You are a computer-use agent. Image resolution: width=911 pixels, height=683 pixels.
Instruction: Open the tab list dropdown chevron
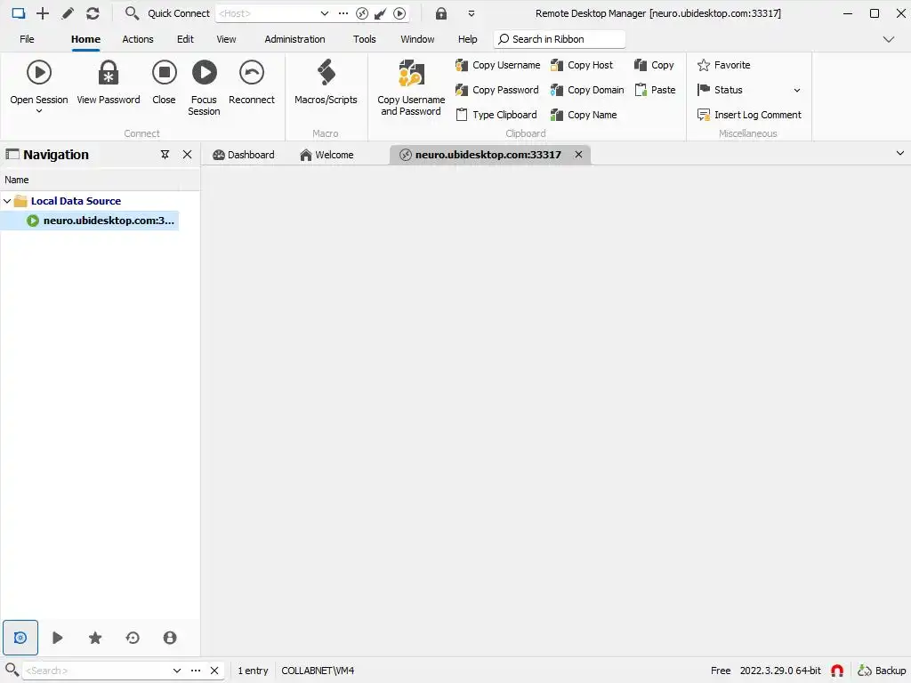coord(900,153)
